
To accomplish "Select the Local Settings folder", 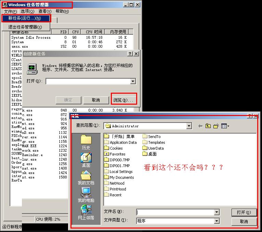I will [118, 172].
